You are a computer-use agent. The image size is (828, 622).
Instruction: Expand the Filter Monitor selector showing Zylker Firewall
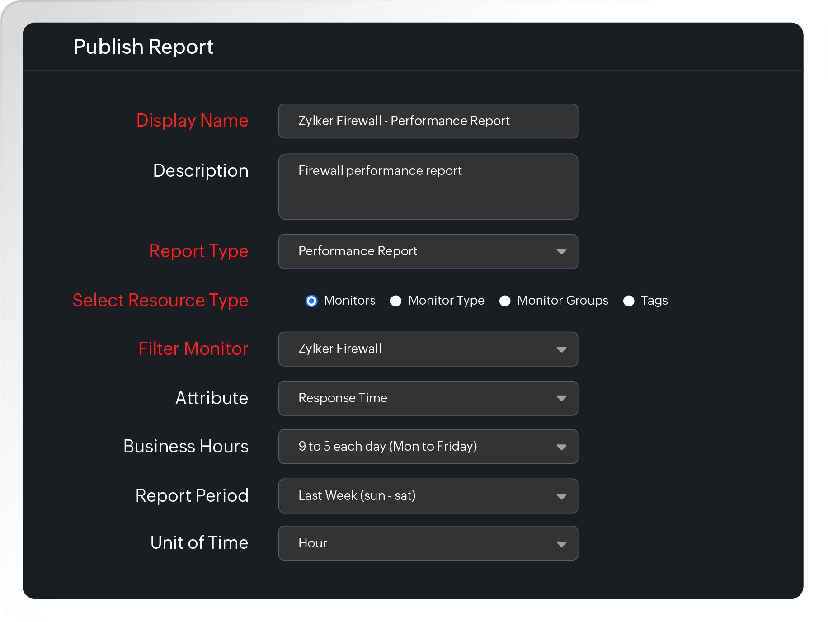[428, 349]
